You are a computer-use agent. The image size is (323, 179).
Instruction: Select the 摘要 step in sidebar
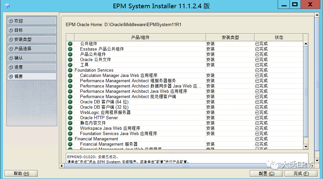[x=32, y=76]
